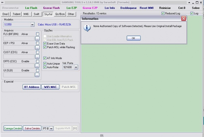This screenshot has width=204, height=137.
Task: Click the WiFi MAC button
Action: [50, 87]
